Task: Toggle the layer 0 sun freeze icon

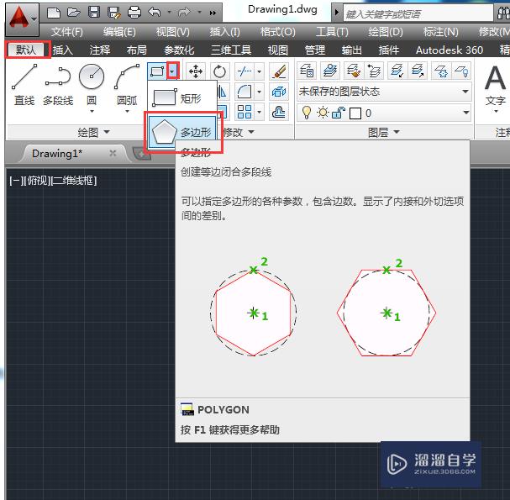Action: [x=323, y=113]
